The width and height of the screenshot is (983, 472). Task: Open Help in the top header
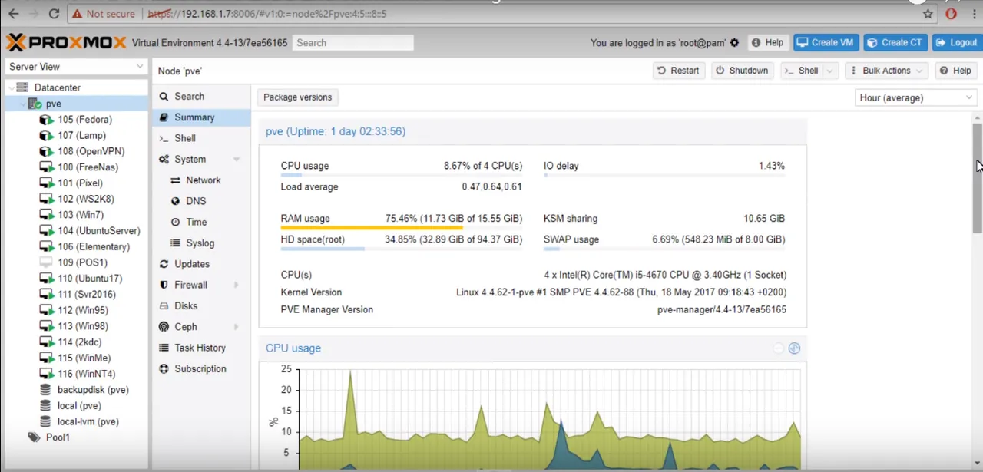pyautogui.click(x=767, y=43)
